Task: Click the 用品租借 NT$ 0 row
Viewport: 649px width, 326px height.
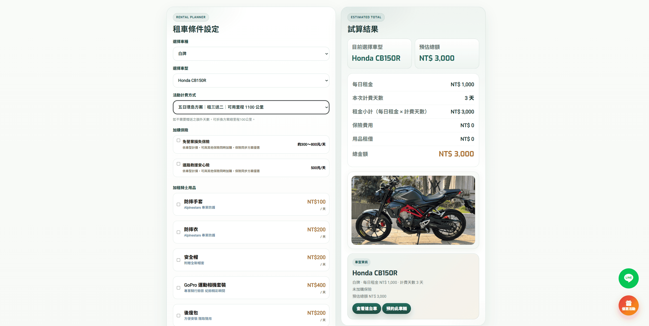Action: point(413,139)
